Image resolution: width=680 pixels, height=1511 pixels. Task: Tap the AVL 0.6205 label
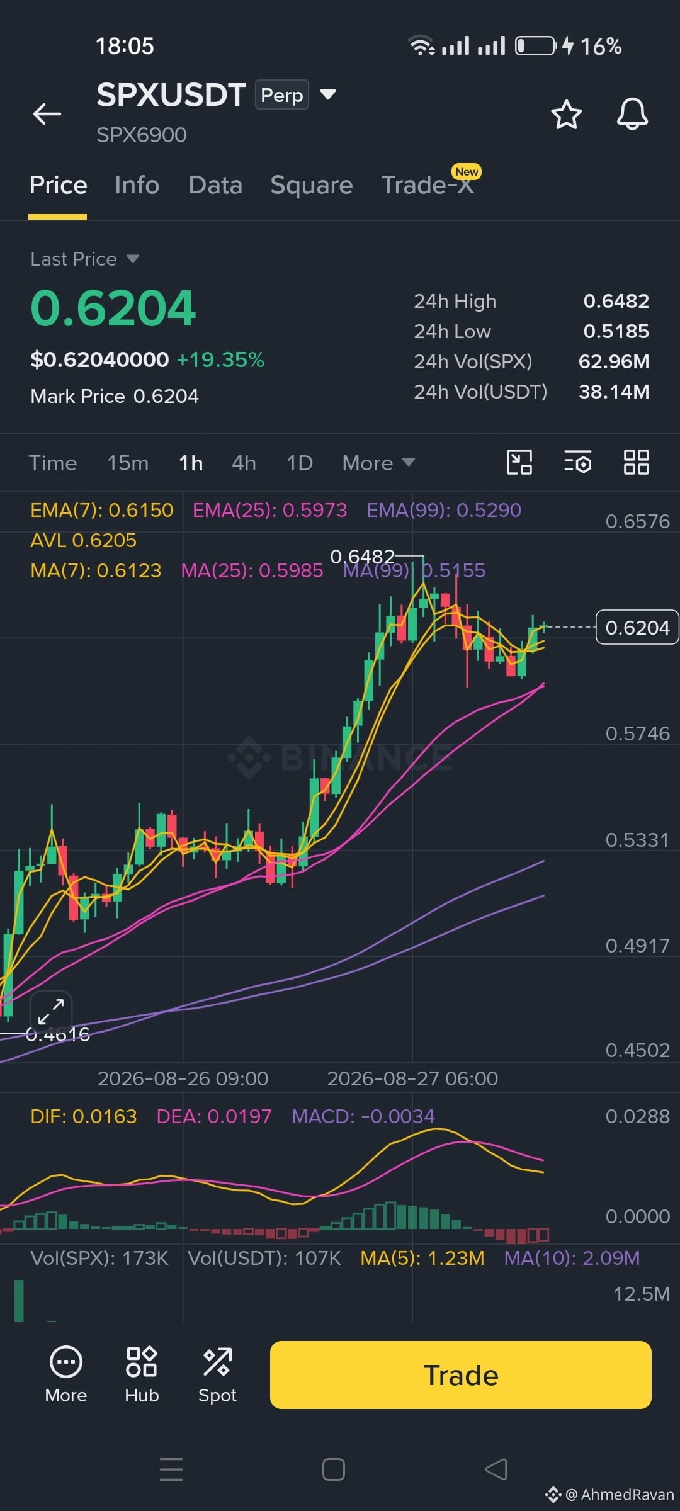[83, 540]
